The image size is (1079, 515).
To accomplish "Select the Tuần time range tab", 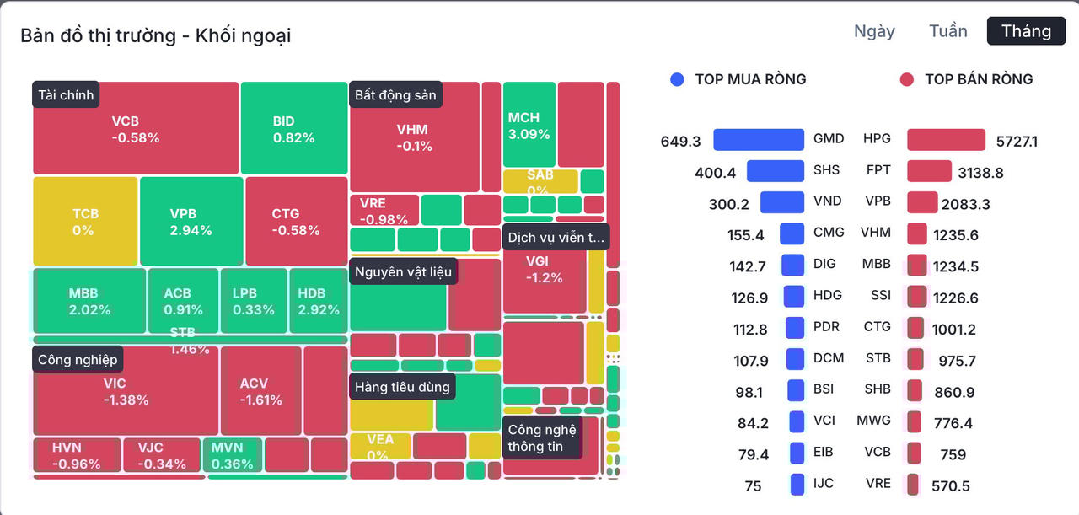I will click(x=948, y=31).
